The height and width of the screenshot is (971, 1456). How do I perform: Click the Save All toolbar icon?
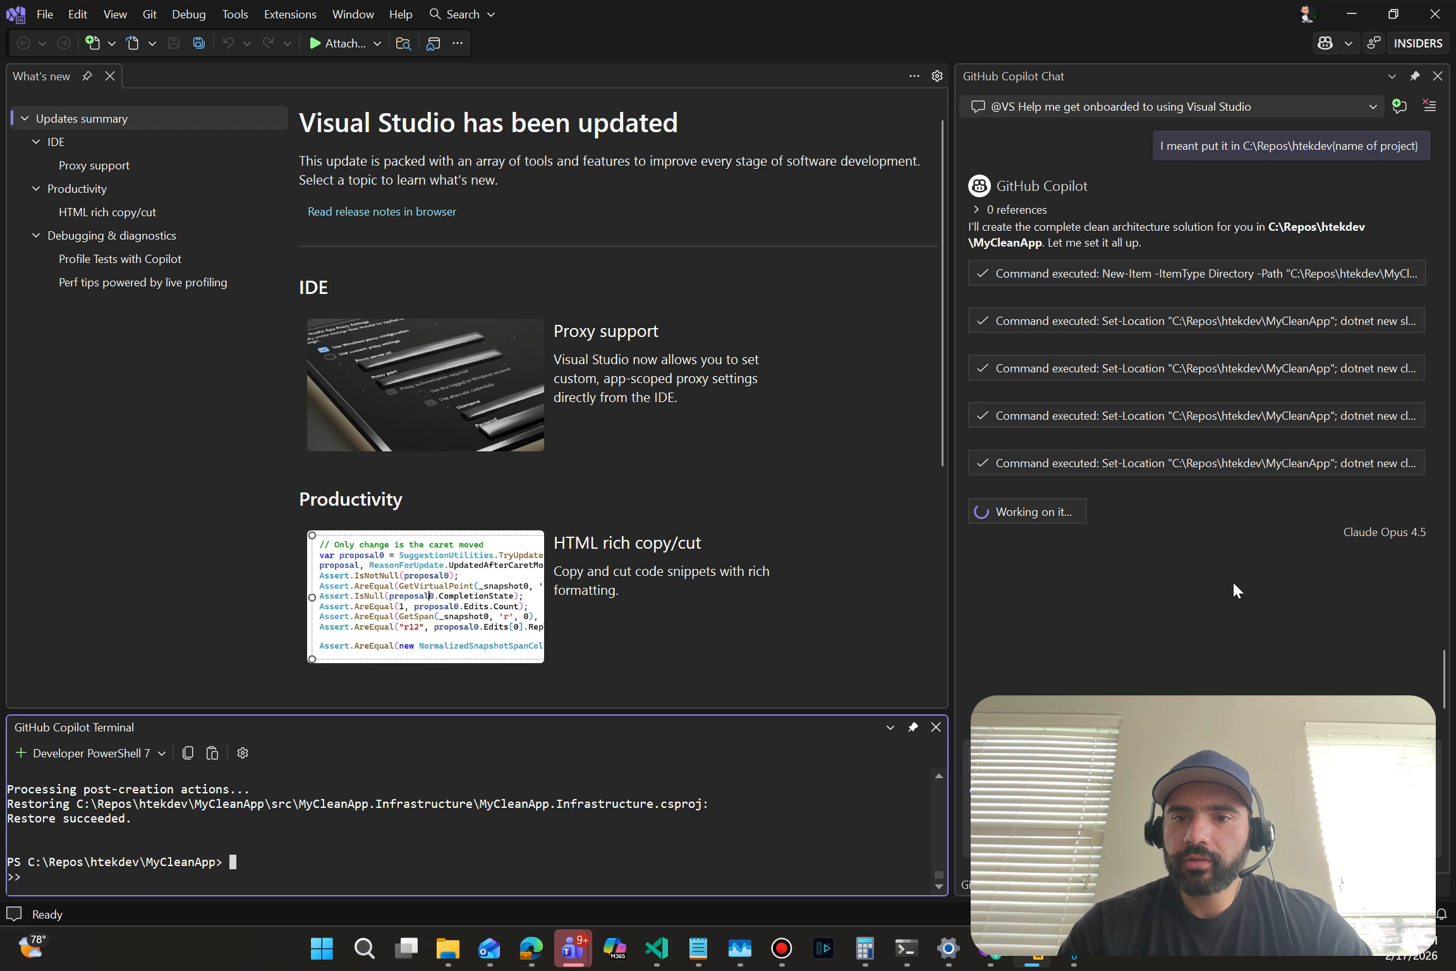point(198,43)
